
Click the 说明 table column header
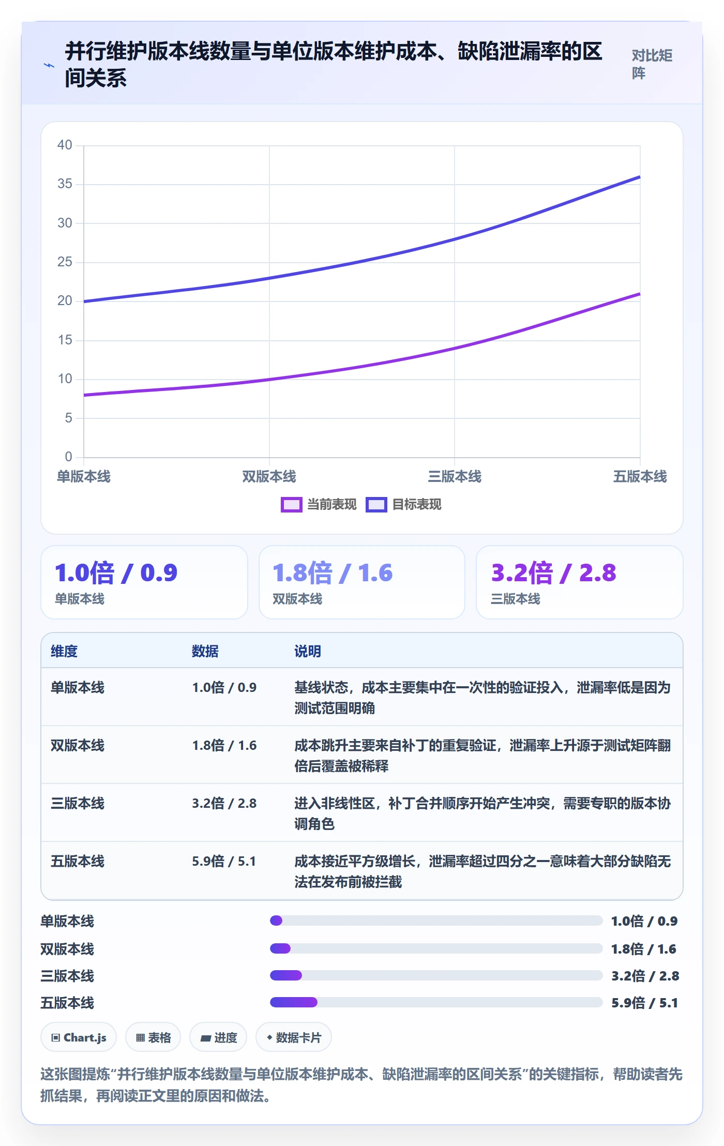(x=308, y=651)
